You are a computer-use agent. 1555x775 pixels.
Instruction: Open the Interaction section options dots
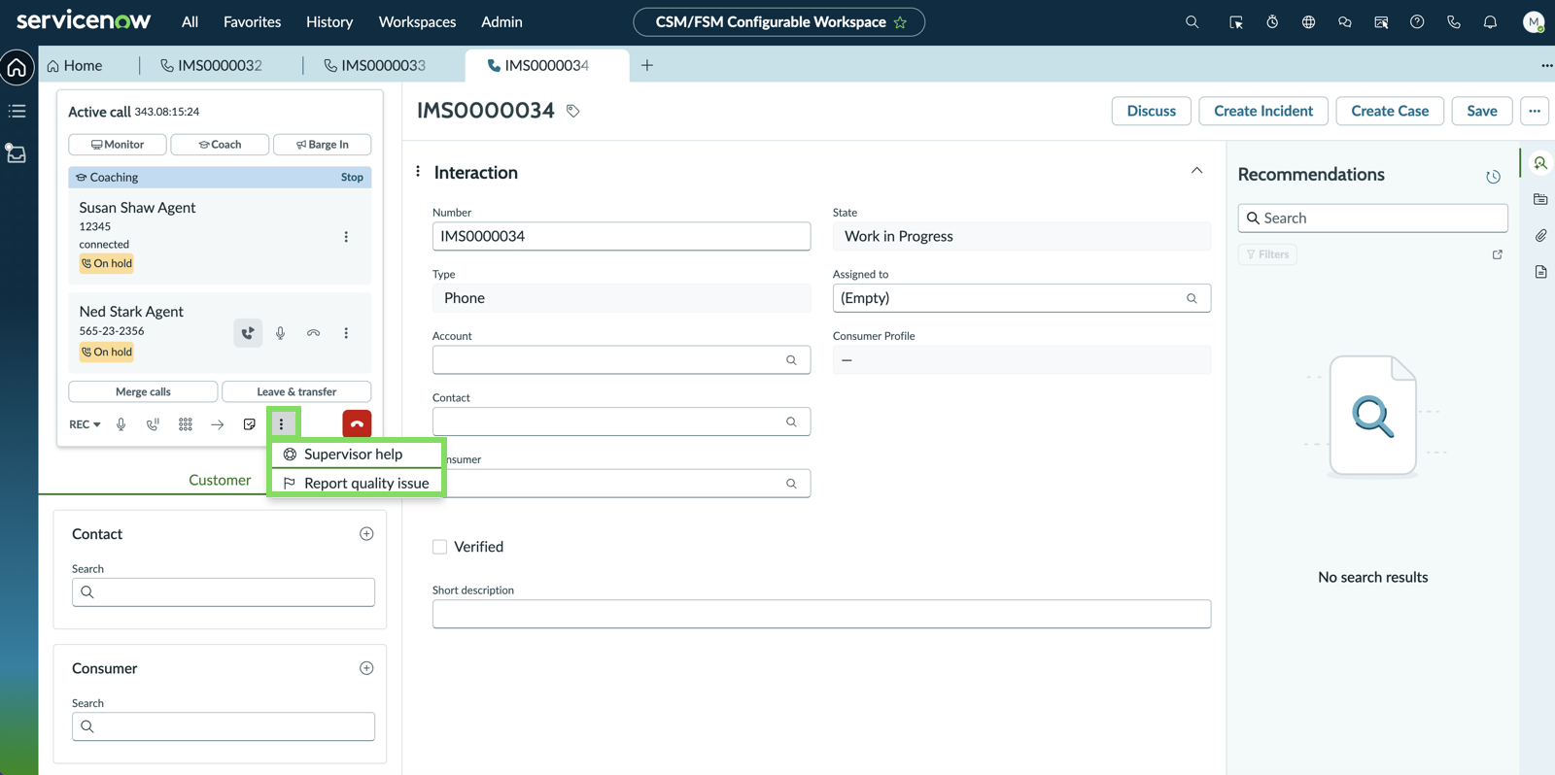[x=418, y=172]
